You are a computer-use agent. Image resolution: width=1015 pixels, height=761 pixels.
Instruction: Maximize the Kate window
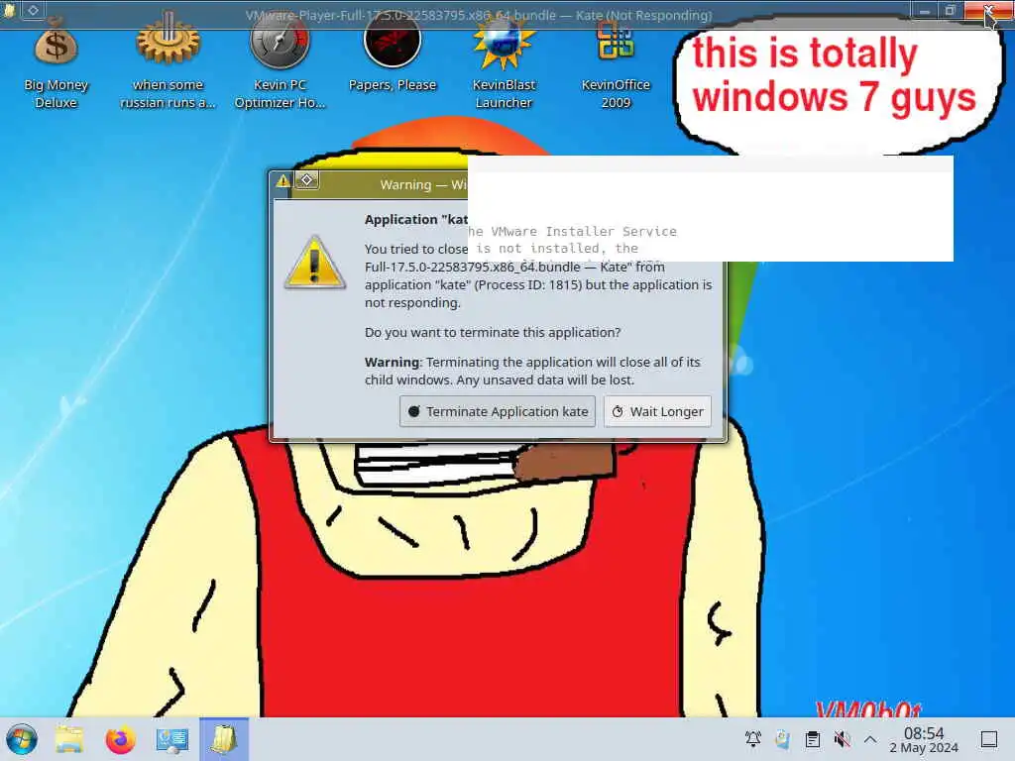coord(951,10)
